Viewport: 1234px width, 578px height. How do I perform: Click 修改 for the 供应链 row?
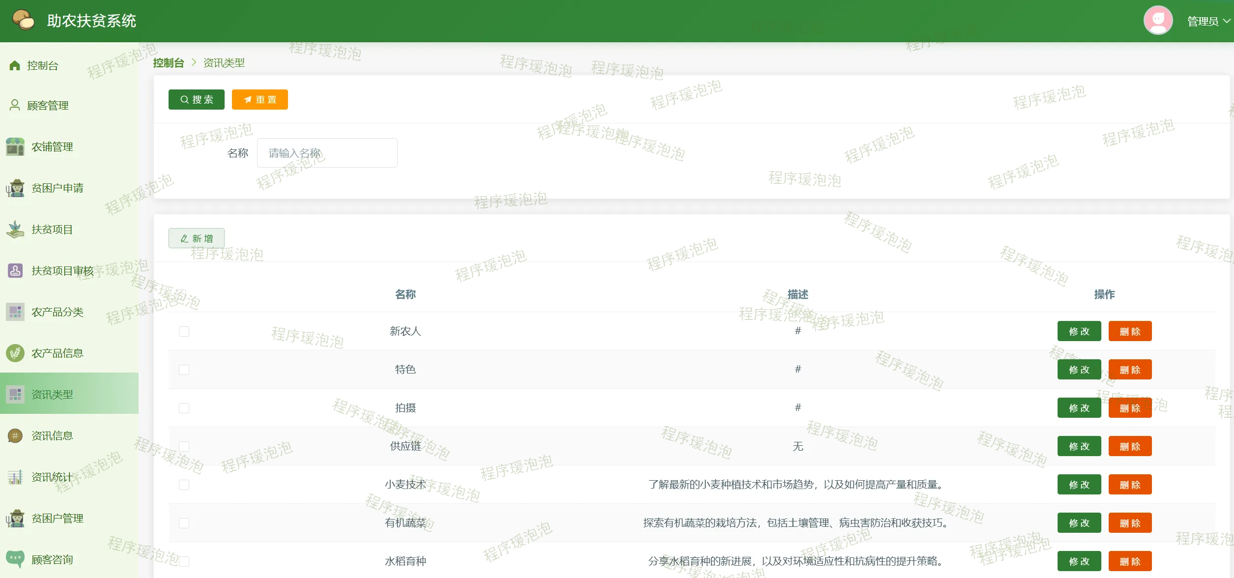[1079, 446]
